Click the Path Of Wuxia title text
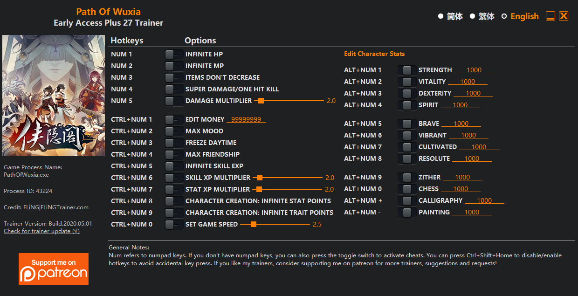The height and width of the screenshot is (296, 578). tap(108, 12)
